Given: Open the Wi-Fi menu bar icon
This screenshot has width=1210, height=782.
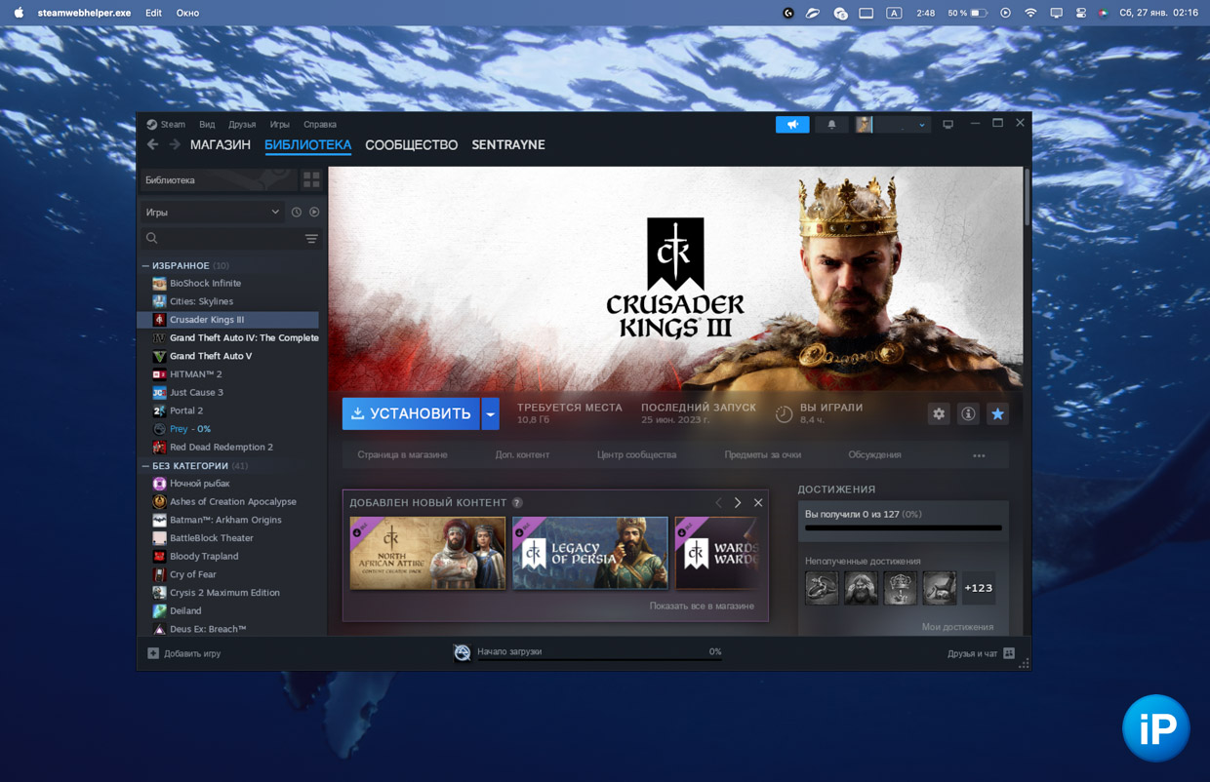Looking at the screenshot, I should point(1030,13).
